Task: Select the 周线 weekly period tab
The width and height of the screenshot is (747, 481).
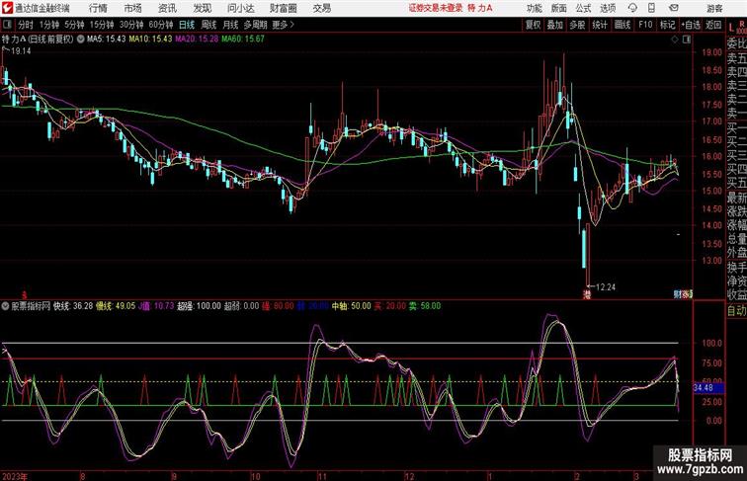Action: coord(208,25)
